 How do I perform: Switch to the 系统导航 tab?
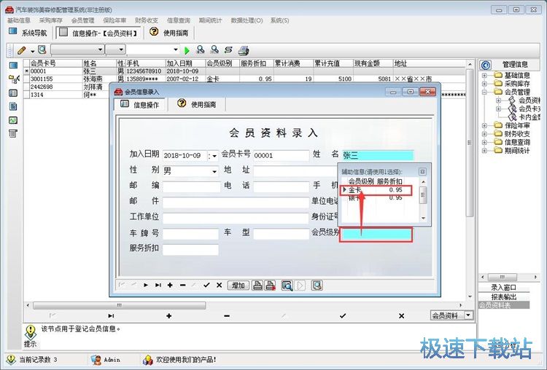[28, 33]
